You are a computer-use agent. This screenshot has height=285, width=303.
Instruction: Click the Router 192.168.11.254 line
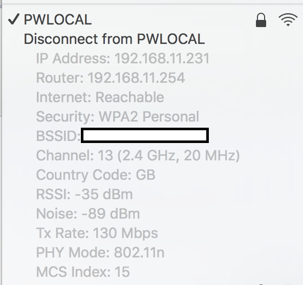pos(111,78)
